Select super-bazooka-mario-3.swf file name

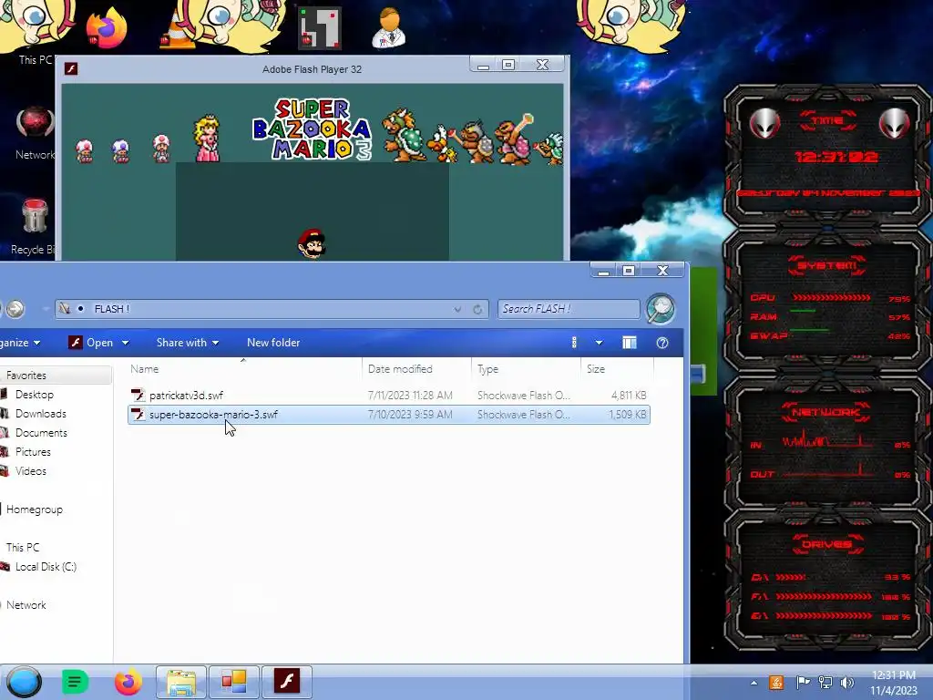[x=213, y=415]
